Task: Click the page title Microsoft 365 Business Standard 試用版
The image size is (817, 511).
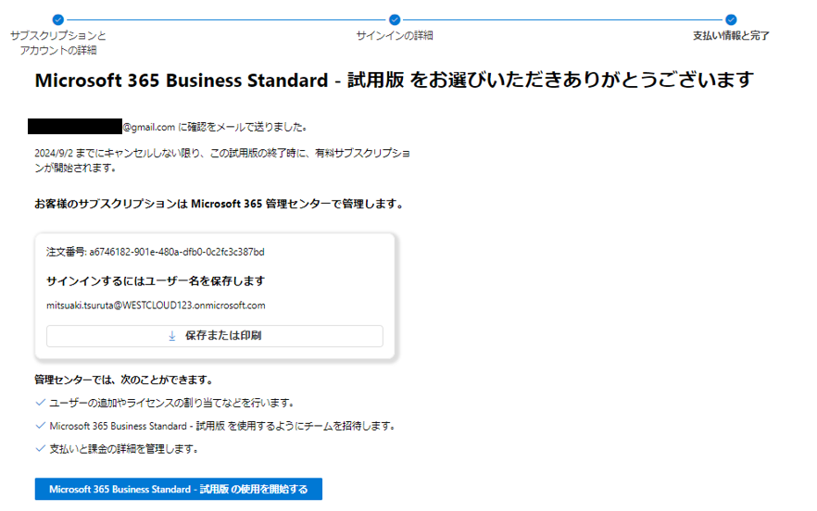Action: pos(395,80)
